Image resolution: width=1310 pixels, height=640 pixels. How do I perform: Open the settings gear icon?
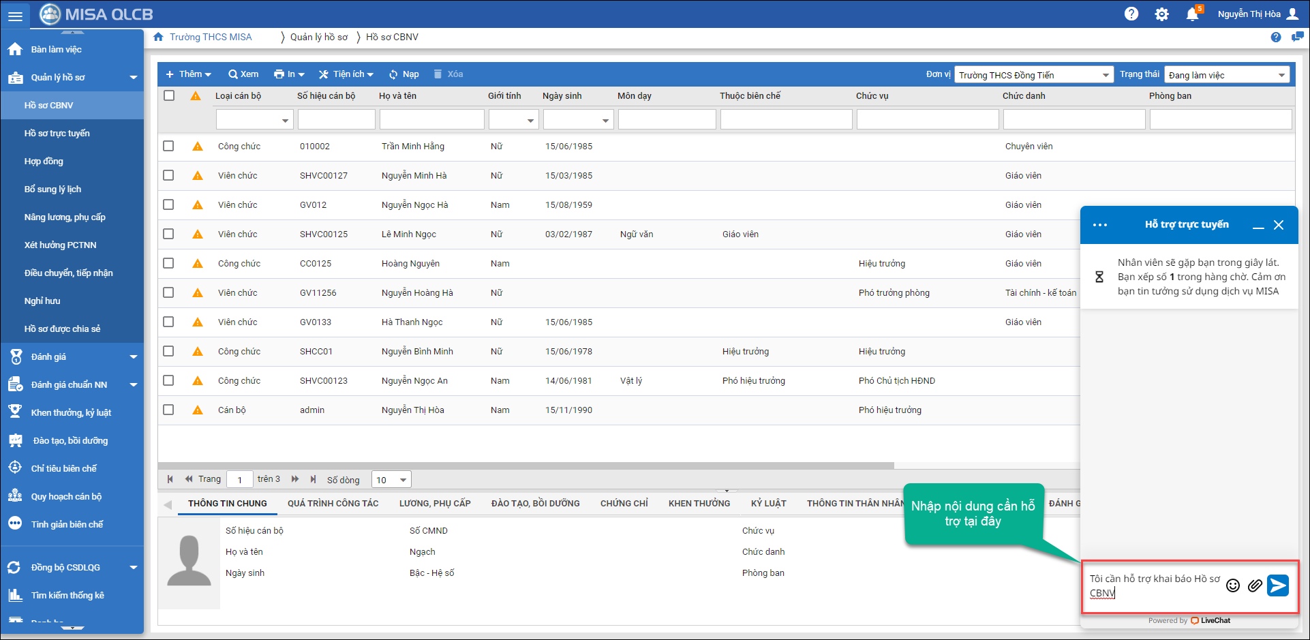(1161, 14)
